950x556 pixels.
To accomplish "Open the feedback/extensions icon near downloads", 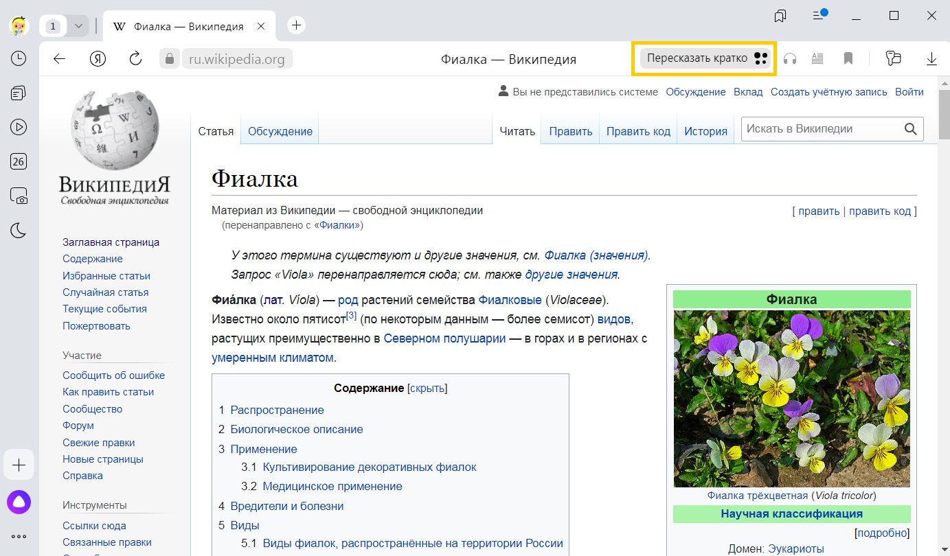I will [893, 58].
